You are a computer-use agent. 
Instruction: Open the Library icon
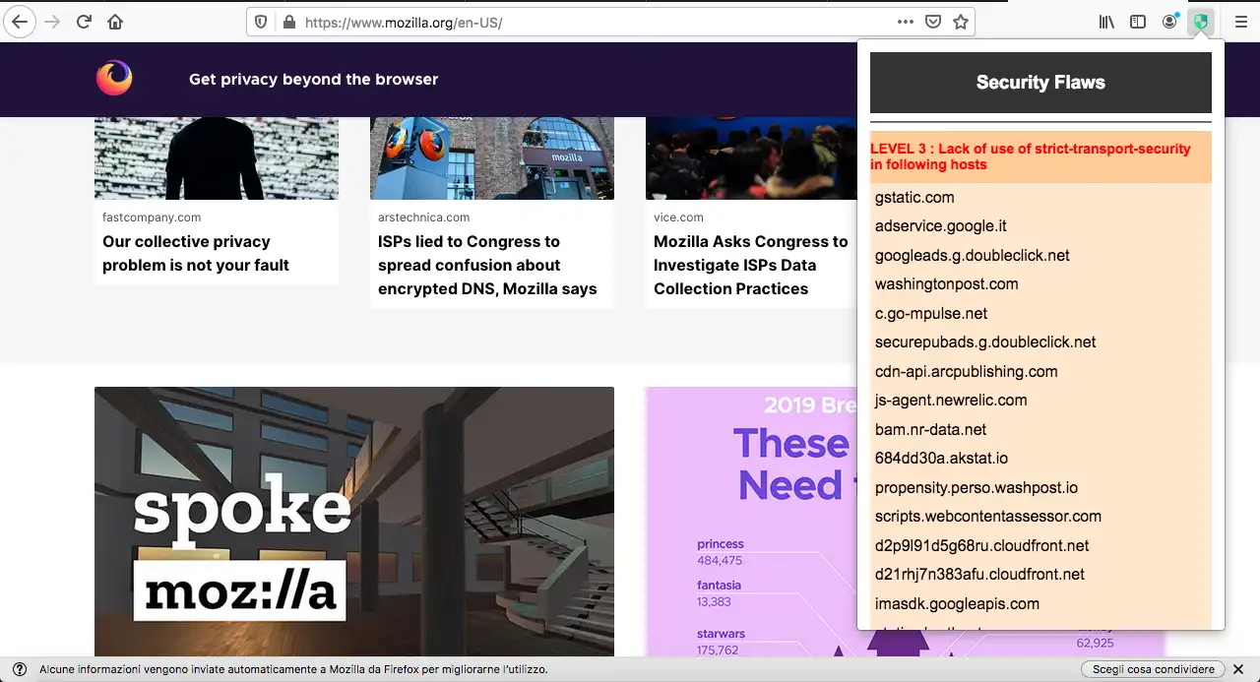tap(1107, 22)
